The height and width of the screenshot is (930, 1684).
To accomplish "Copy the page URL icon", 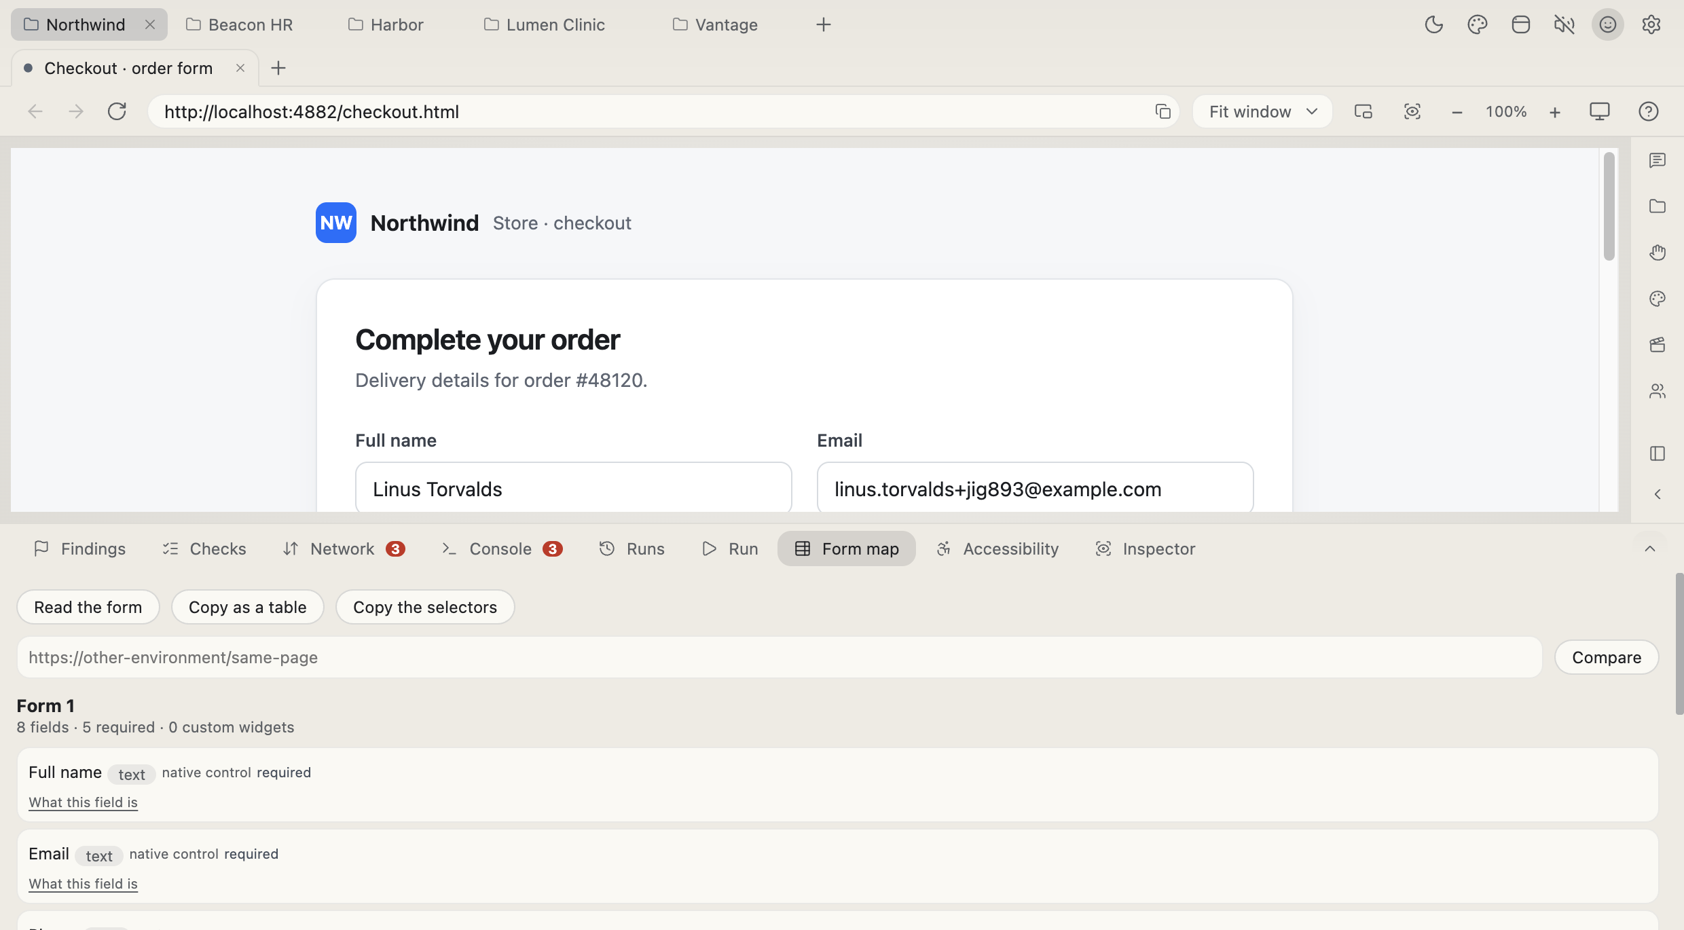I will (1163, 111).
